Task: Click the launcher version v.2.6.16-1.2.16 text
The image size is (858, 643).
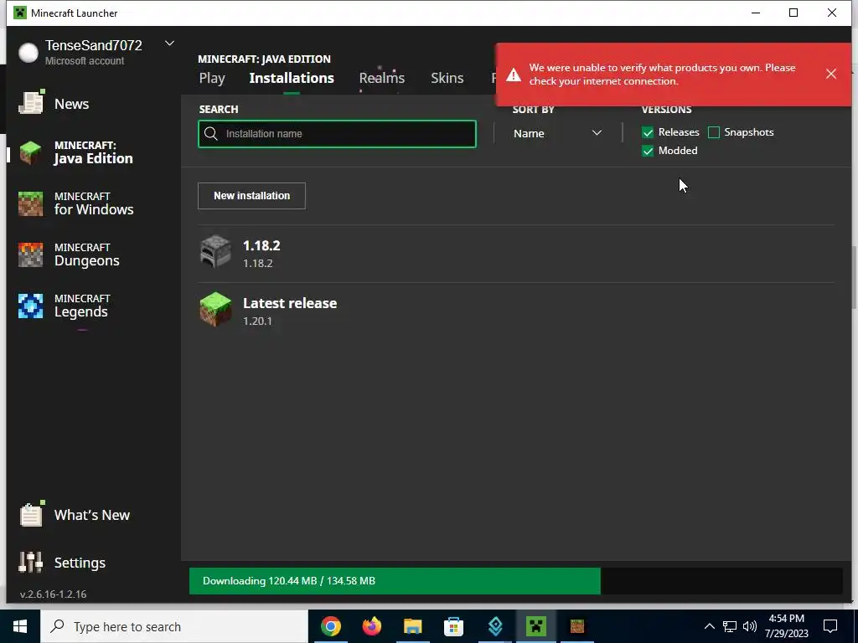Action: pyautogui.click(x=53, y=594)
